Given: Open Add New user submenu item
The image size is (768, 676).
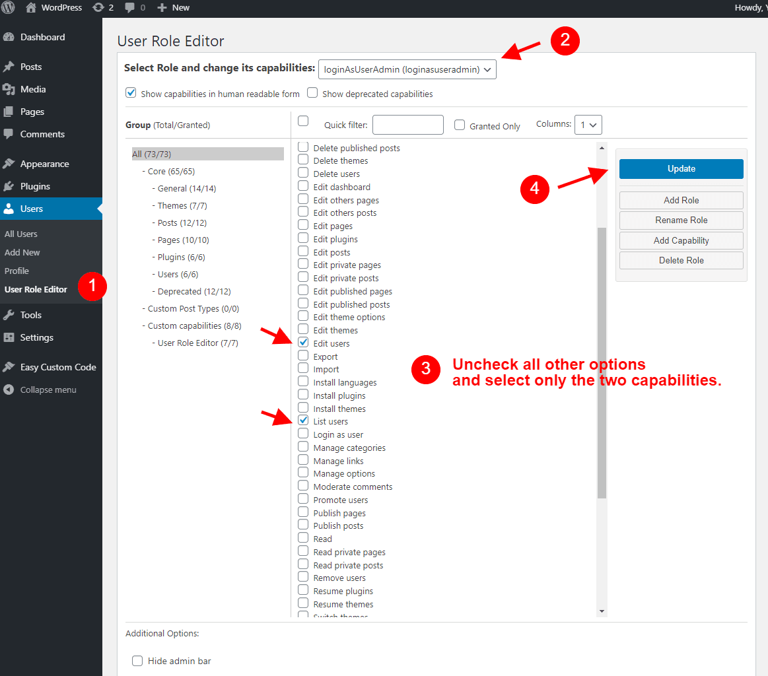Looking at the screenshot, I should [x=22, y=253].
